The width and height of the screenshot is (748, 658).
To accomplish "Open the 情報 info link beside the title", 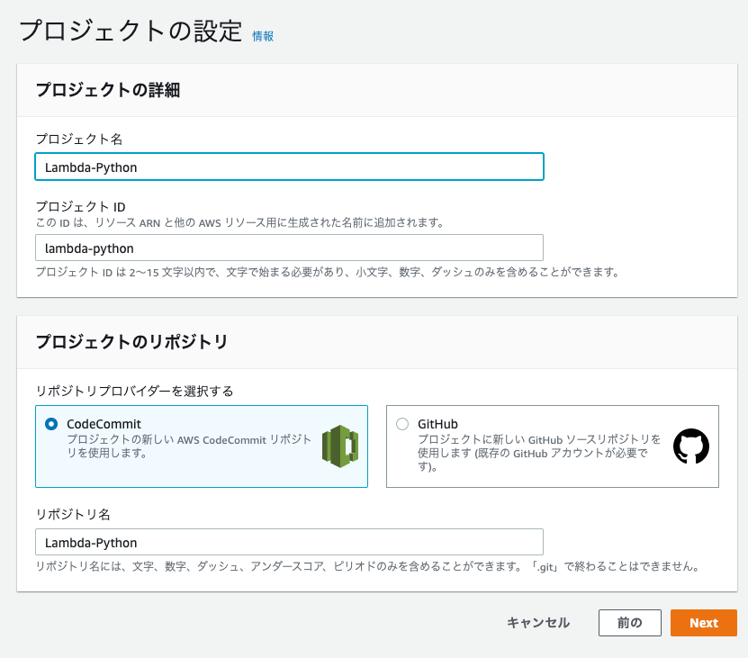I will pyautogui.click(x=262, y=36).
